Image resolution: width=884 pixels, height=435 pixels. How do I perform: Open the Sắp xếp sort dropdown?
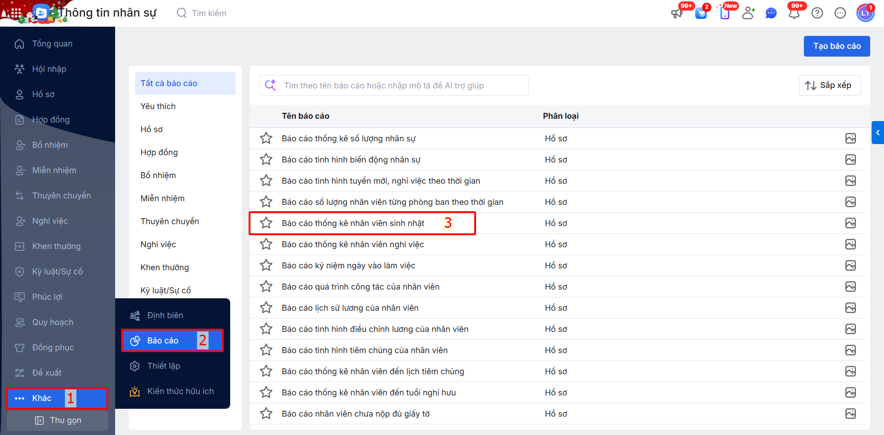click(829, 86)
